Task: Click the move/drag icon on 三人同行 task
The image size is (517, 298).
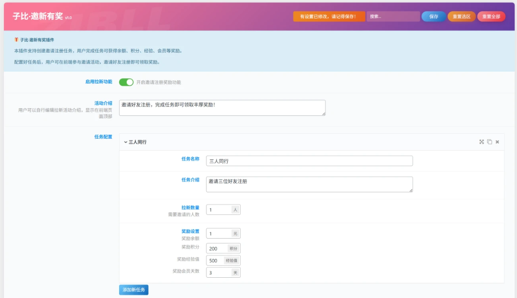Action: [x=481, y=142]
